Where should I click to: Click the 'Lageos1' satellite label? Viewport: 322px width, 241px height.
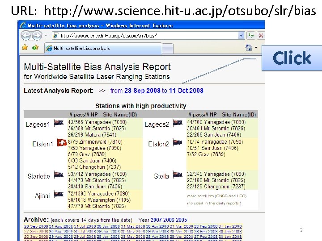38,125
